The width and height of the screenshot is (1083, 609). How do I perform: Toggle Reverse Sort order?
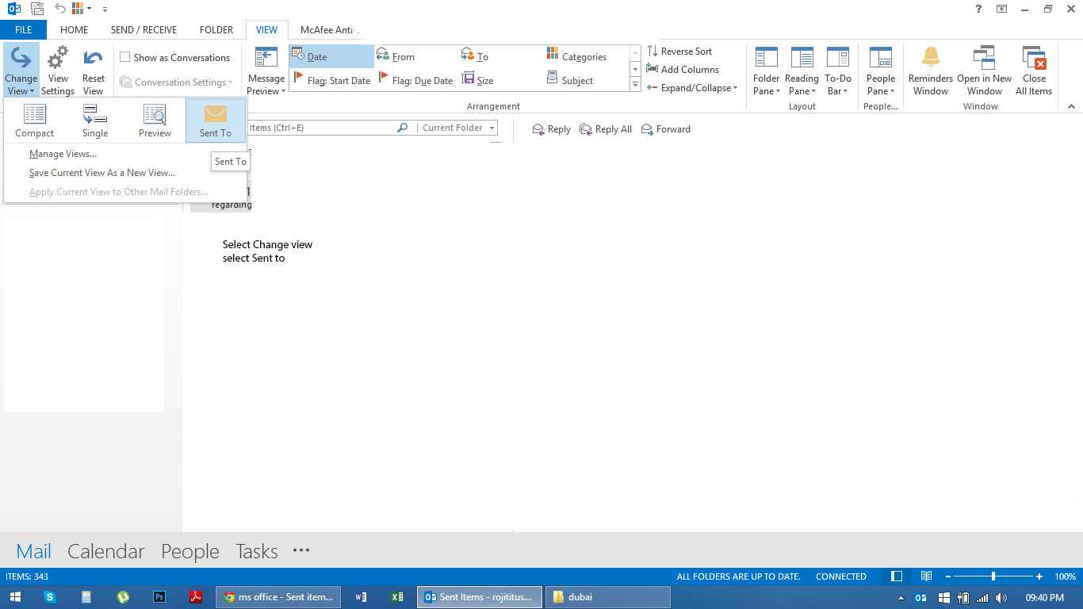coord(679,52)
